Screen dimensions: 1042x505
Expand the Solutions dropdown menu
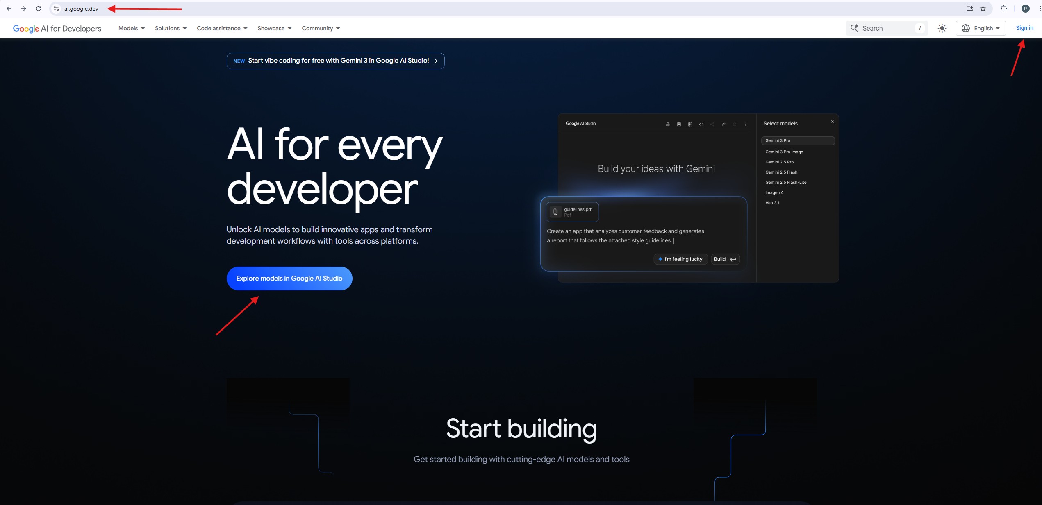coord(171,28)
